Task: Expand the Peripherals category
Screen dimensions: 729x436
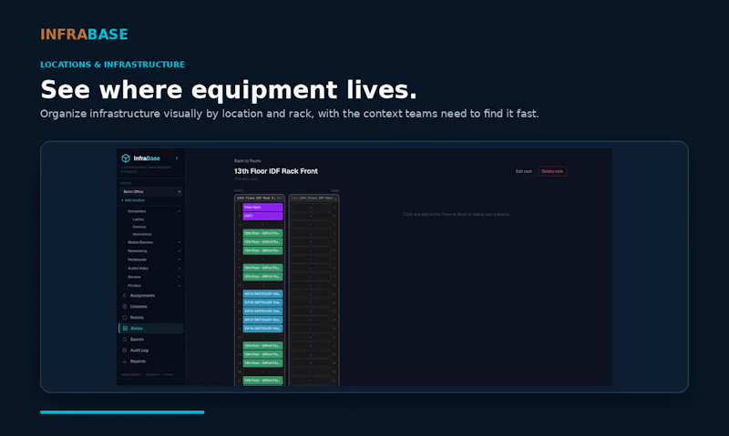Action: pos(179,259)
